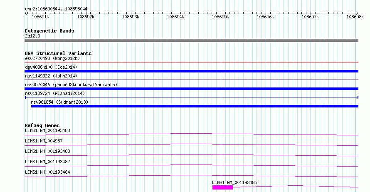Click the 108651k ruler tick label

click(x=41, y=17)
